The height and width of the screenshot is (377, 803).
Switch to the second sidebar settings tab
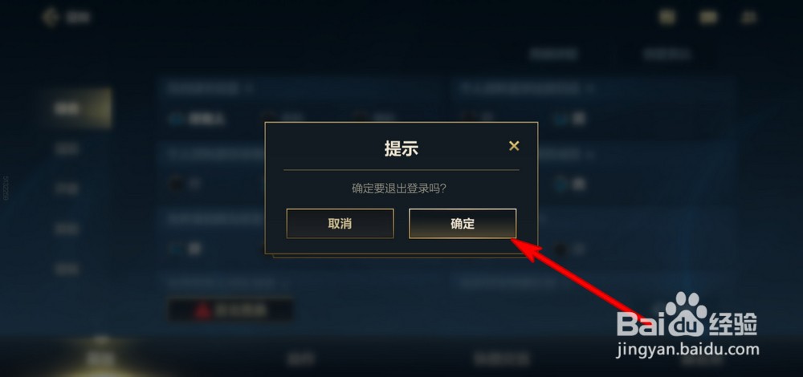pyautogui.click(x=67, y=149)
